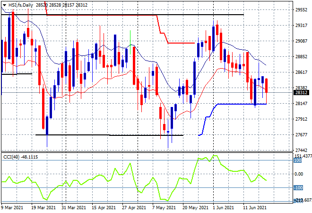This screenshot has width=312, height=213.
Task: Select the 29552 price axis label
Action: pos(301,10)
